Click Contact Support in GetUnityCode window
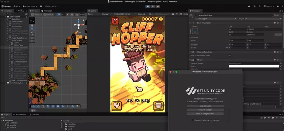Viewport: 284px width, 131px height. click(x=205, y=110)
